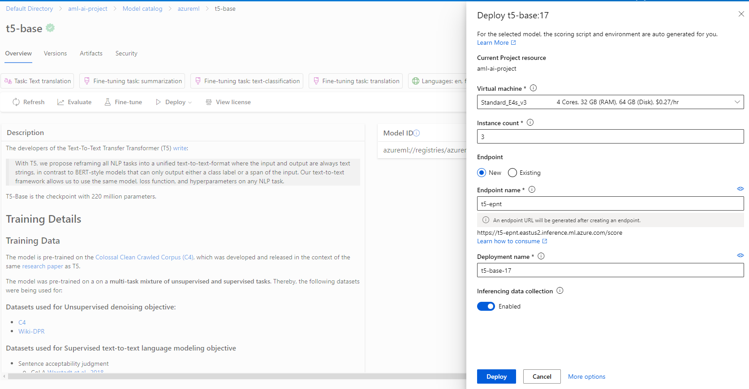Disable Inferencing data collection toggle

pos(486,306)
